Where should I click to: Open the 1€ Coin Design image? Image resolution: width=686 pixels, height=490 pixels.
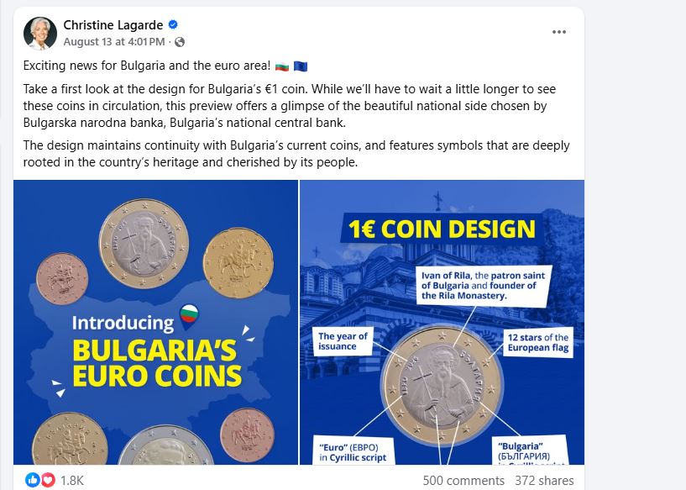(x=442, y=322)
